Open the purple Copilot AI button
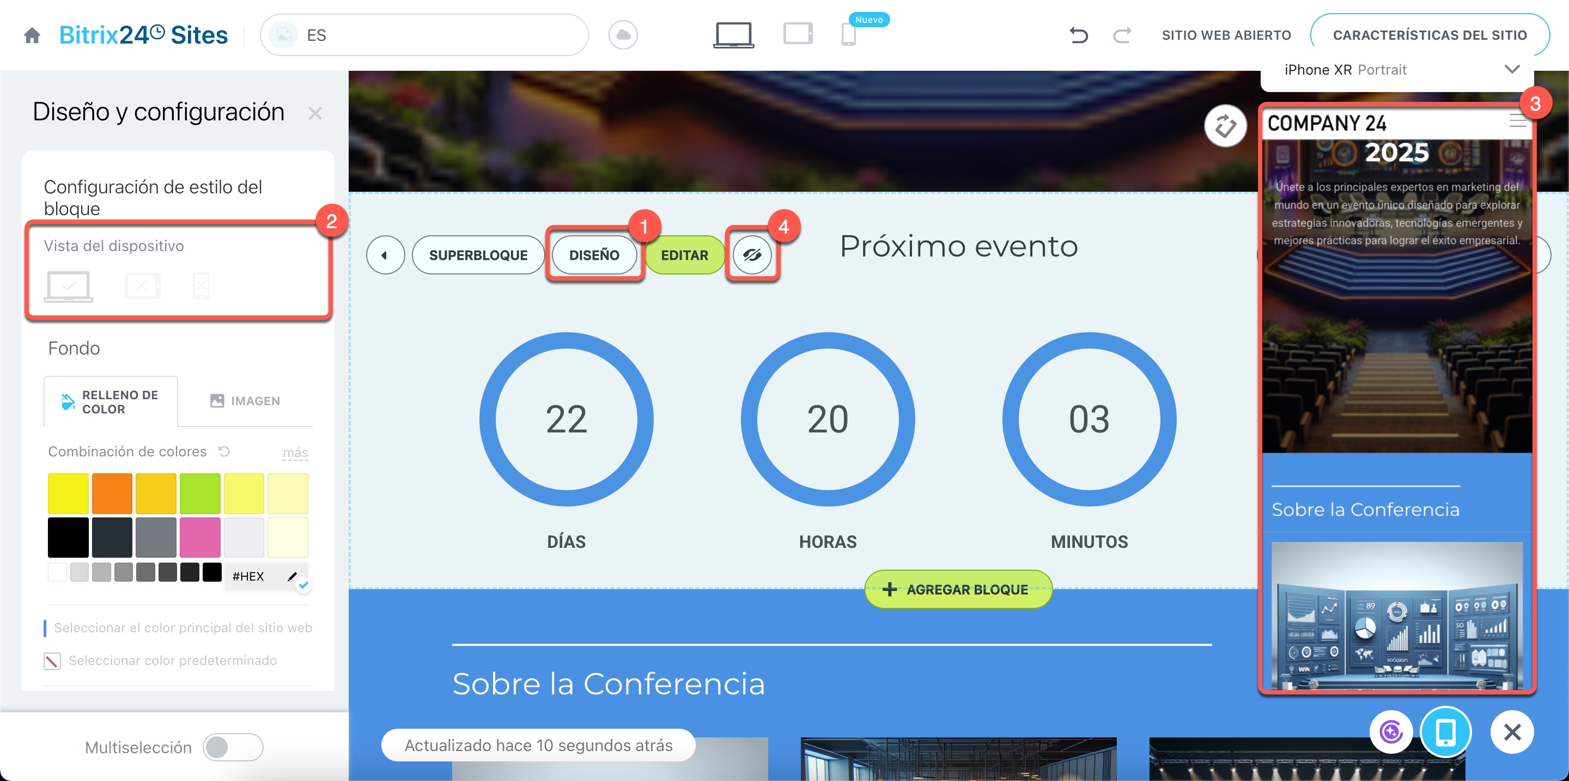 pyautogui.click(x=1391, y=731)
